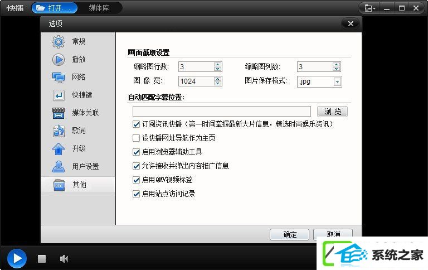Select the 用户设置 user settings icon

click(58, 167)
